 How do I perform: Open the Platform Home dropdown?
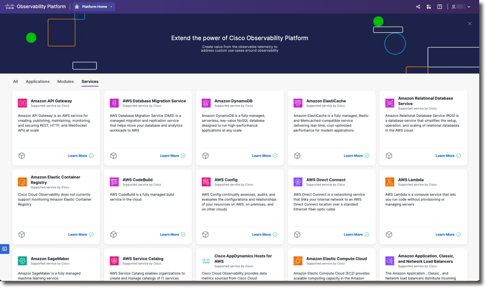(94, 7)
